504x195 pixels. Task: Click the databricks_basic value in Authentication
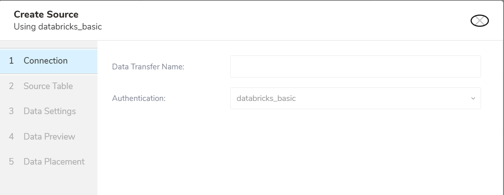266,99
